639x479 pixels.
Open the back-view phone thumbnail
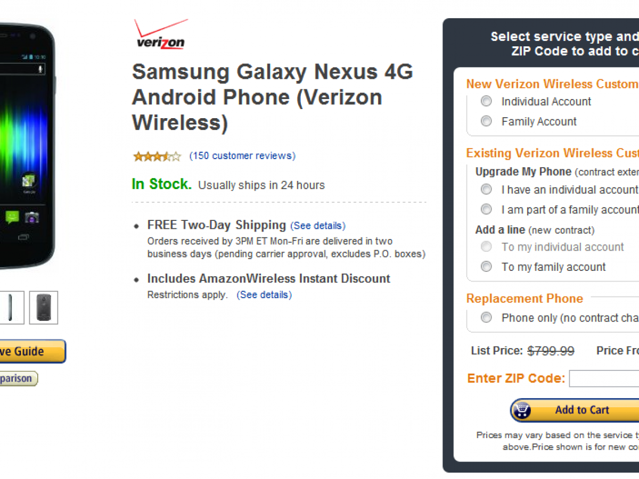pos(44,308)
